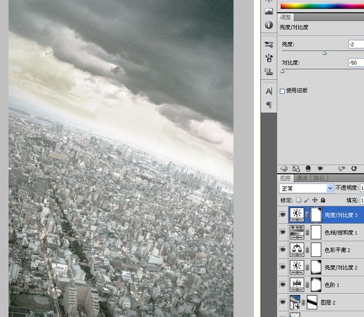This screenshot has height=317, width=364.
Task: Click the 填充 fill input field
Action: pyautogui.click(x=361, y=200)
